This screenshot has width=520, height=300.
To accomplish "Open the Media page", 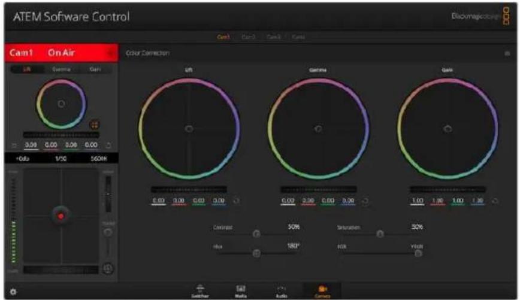I will [241, 292].
